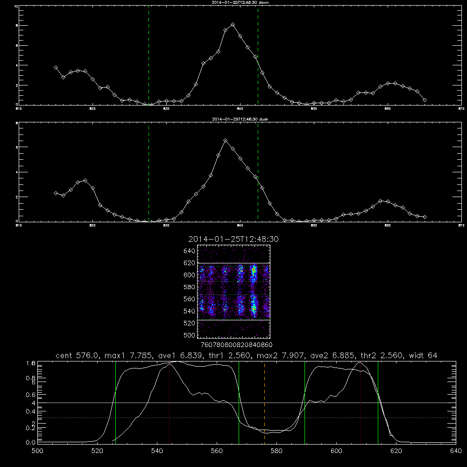The image size is (467, 467).
Task: Click the 'ave2 6.885' statistic
Action: pyautogui.click(x=333, y=355)
